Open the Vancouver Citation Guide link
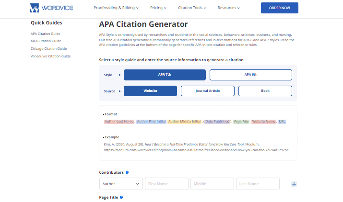Image resolution: width=343 pixels, height=202 pixels. click(x=50, y=56)
